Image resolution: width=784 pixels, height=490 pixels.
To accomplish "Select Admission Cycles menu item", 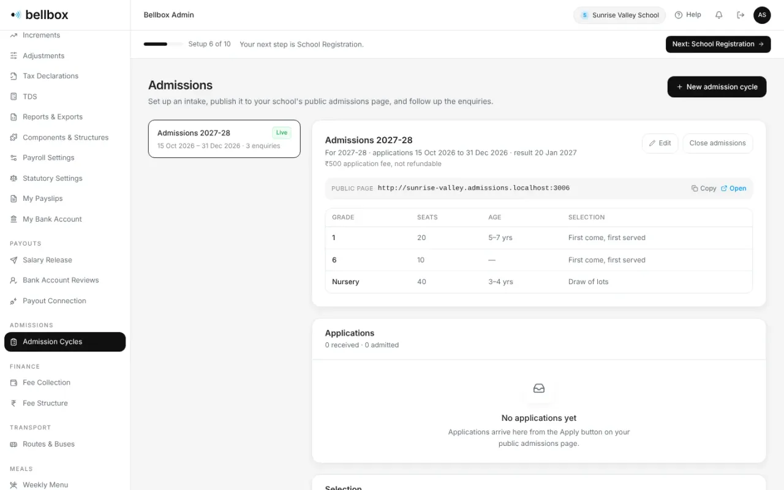I will pos(65,342).
